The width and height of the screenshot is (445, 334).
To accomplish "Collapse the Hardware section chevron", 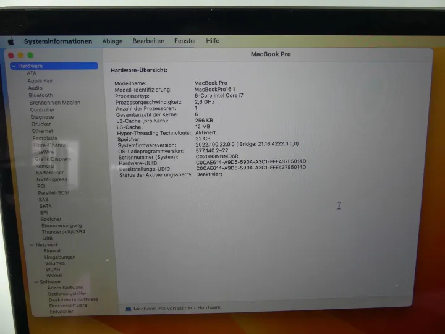I will click(x=14, y=66).
